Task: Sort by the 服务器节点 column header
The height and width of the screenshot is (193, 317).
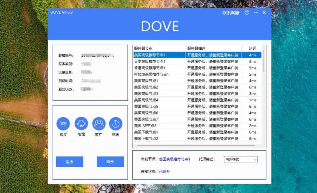Action: click(x=159, y=48)
